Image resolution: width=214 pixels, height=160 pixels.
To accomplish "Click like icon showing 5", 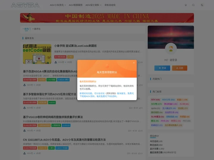I will [140, 108].
